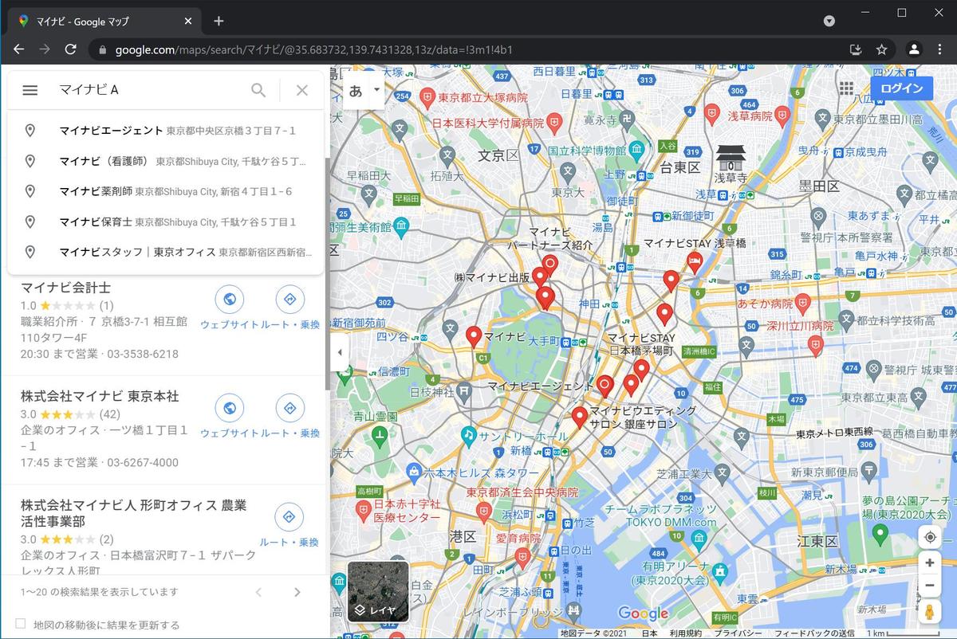The width and height of the screenshot is (957, 639).
Task: Click the プライバシー link
Action: (x=737, y=633)
